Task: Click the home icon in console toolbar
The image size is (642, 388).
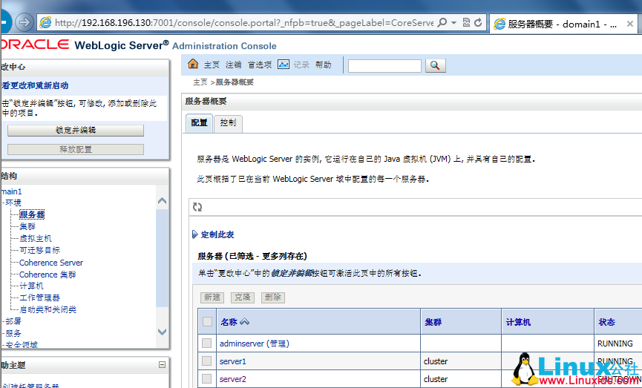Action: coord(193,64)
